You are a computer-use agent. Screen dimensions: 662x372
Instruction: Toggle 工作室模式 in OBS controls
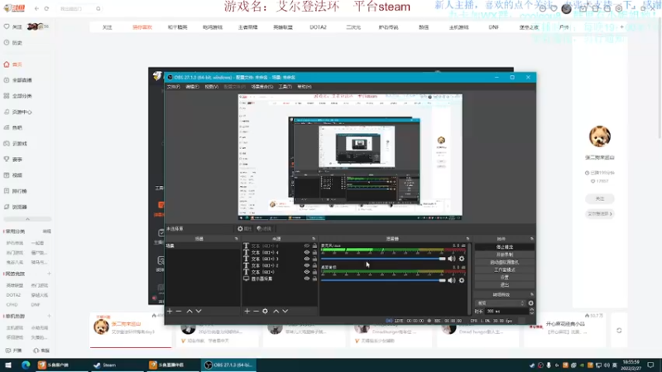[x=505, y=269]
